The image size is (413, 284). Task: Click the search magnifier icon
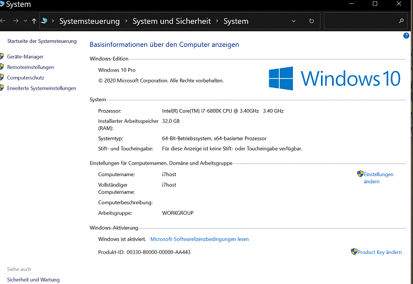click(x=401, y=21)
